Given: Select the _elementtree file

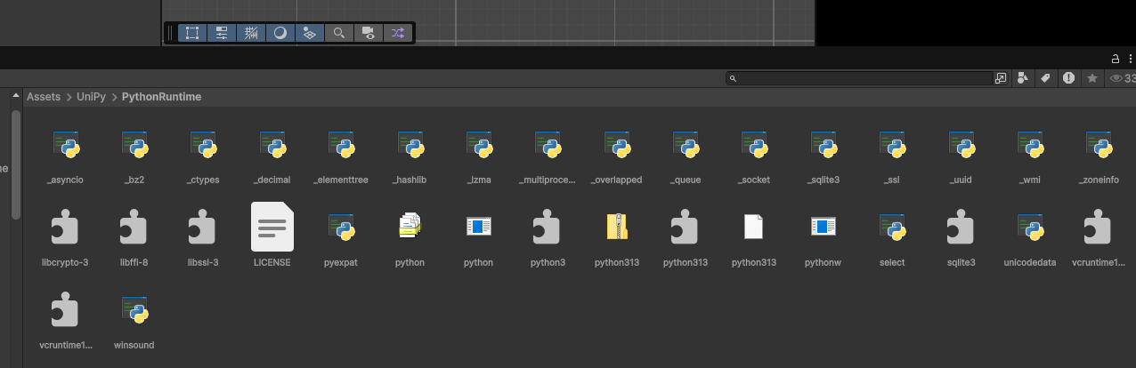Looking at the screenshot, I should (341, 158).
